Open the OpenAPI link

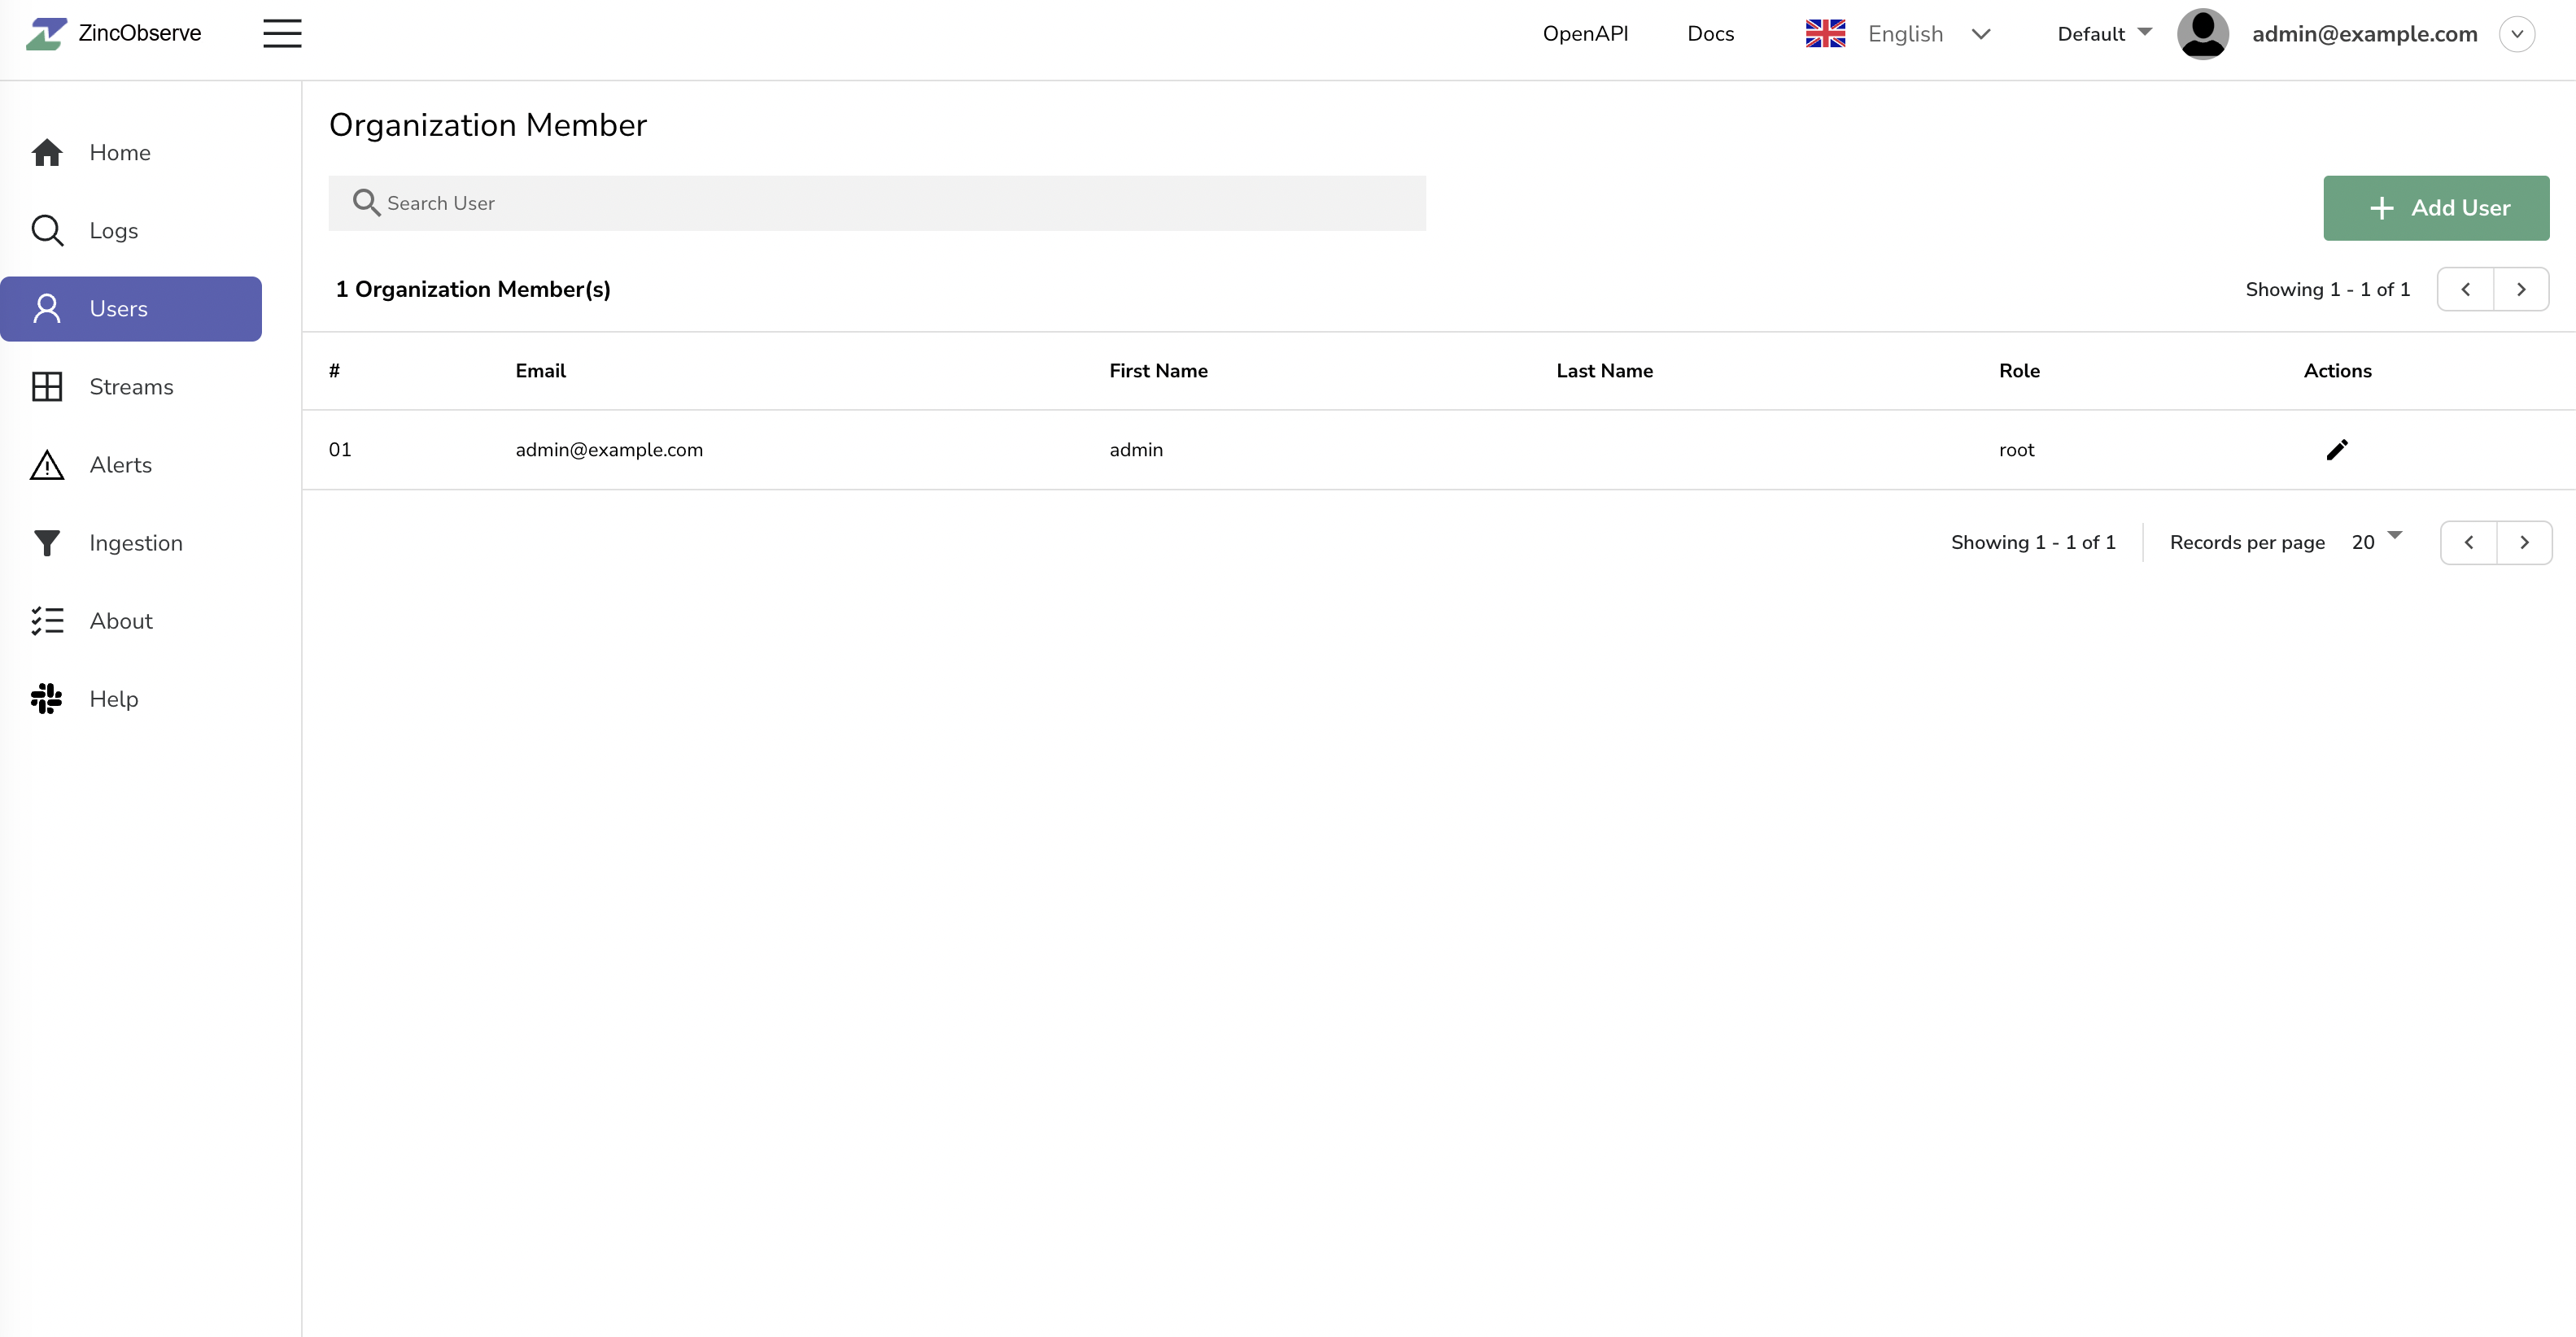tap(1585, 34)
